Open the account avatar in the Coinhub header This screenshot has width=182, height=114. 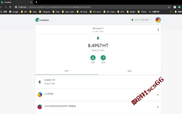tap(158, 20)
